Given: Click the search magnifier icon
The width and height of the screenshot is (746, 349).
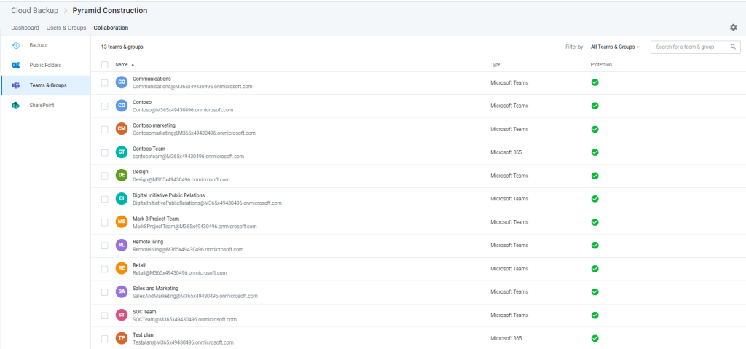Looking at the screenshot, I should (733, 47).
